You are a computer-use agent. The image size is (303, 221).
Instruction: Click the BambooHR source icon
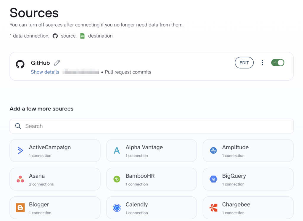(x=117, y=179)
